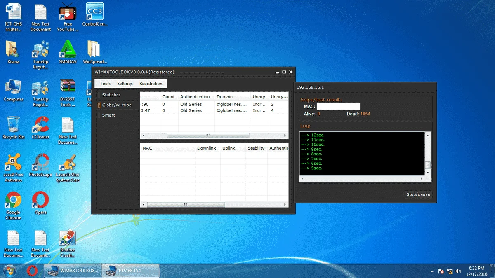The image size is (495, 278).
Task: Open the Tools menu in WIMAXTOOLBOX
Action: click(x=105, y=84)
